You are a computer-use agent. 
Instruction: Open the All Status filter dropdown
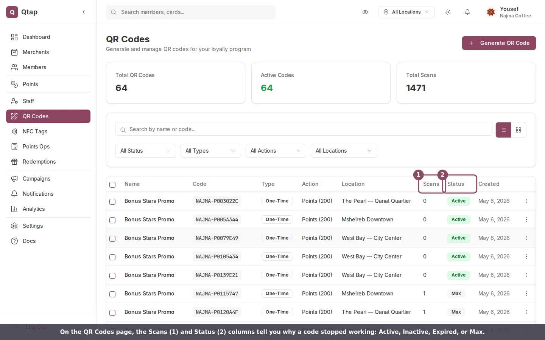click(145, 151)
